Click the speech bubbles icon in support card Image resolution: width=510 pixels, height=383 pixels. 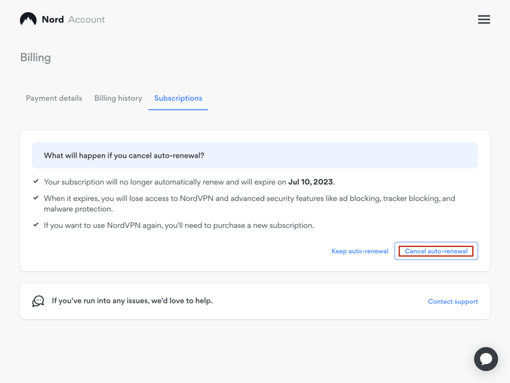pyautogui.click(x=38, y=301)
